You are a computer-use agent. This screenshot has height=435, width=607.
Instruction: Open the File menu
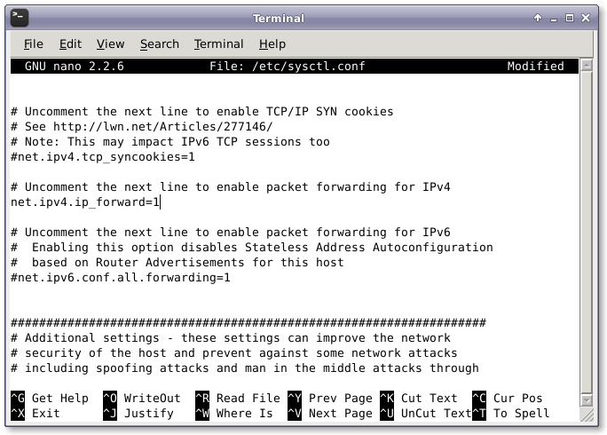click(33, 43)
